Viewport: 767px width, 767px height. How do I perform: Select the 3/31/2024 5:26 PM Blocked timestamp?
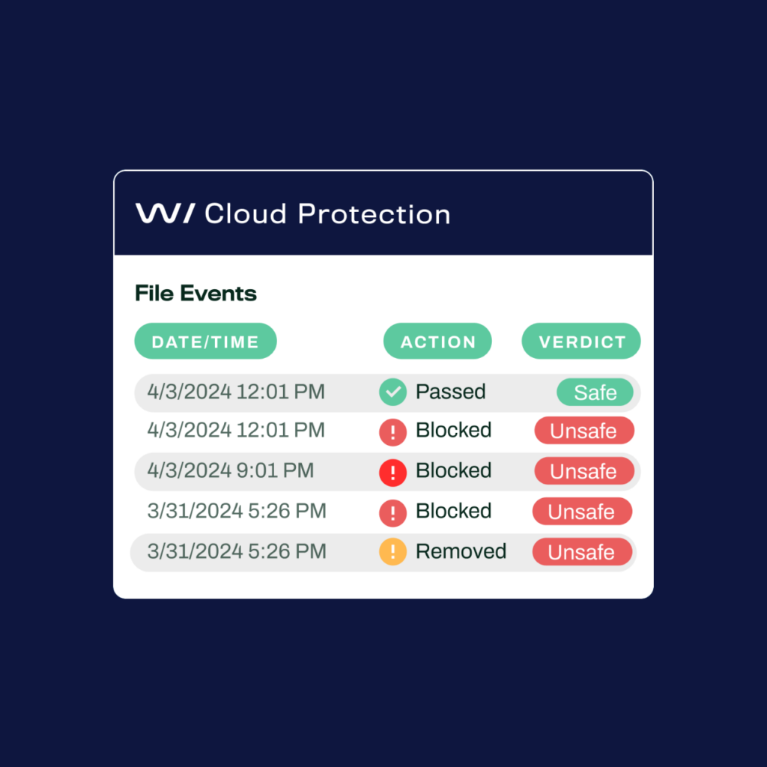pyautogui.click(x=237, y=511)
